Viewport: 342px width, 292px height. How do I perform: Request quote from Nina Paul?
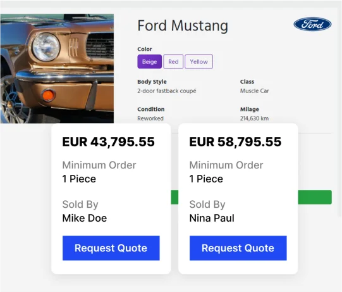(x=238, y=248)
